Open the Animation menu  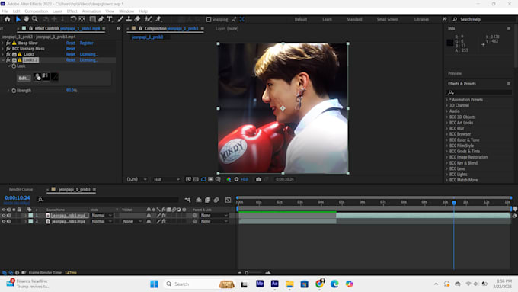click(91, 11)
